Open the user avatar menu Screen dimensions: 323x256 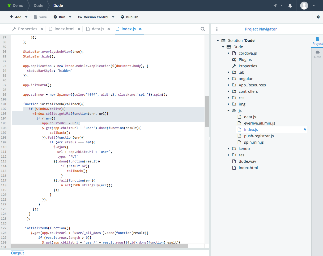pyautogui.click(x=304, y=6)
